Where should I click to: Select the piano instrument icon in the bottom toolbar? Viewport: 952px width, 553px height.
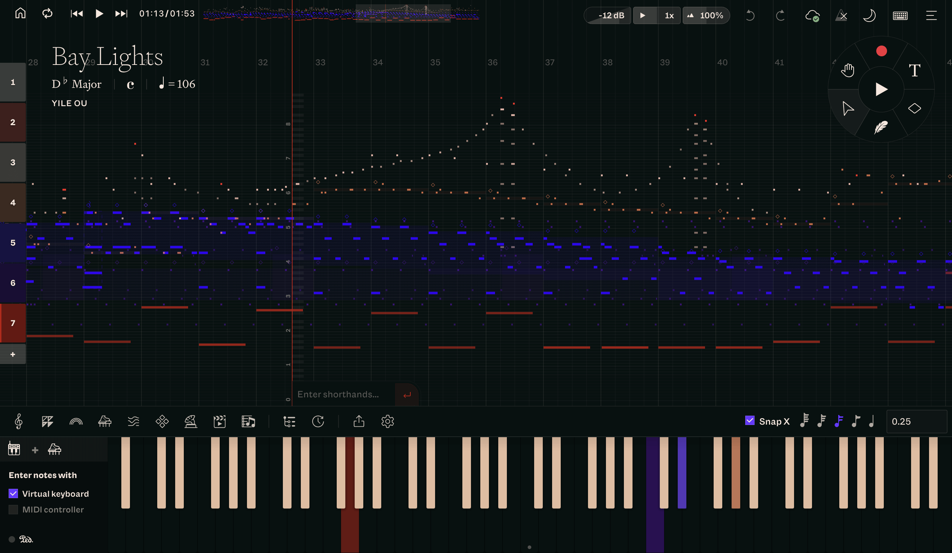pos(104,421)
